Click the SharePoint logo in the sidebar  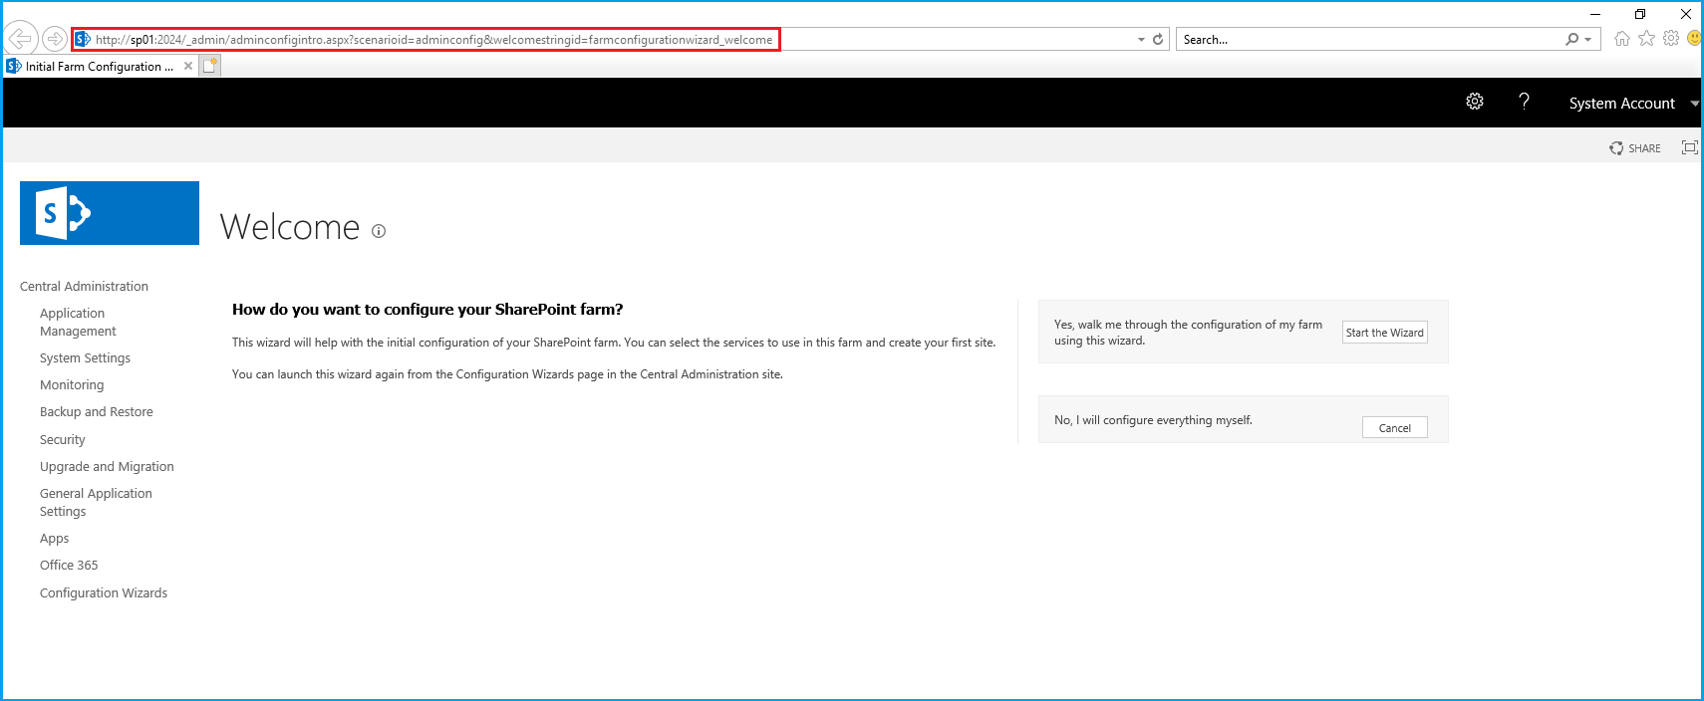[x=109, y=213]
